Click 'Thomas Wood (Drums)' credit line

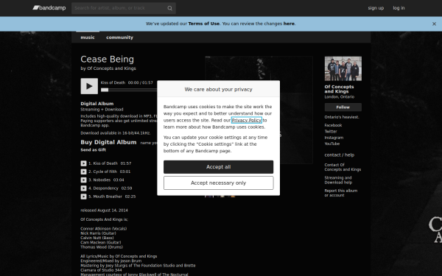point(102,247)
